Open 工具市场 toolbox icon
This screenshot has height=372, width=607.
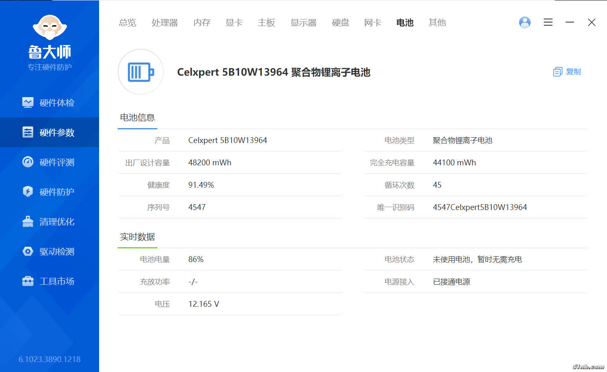click(28, 281)
